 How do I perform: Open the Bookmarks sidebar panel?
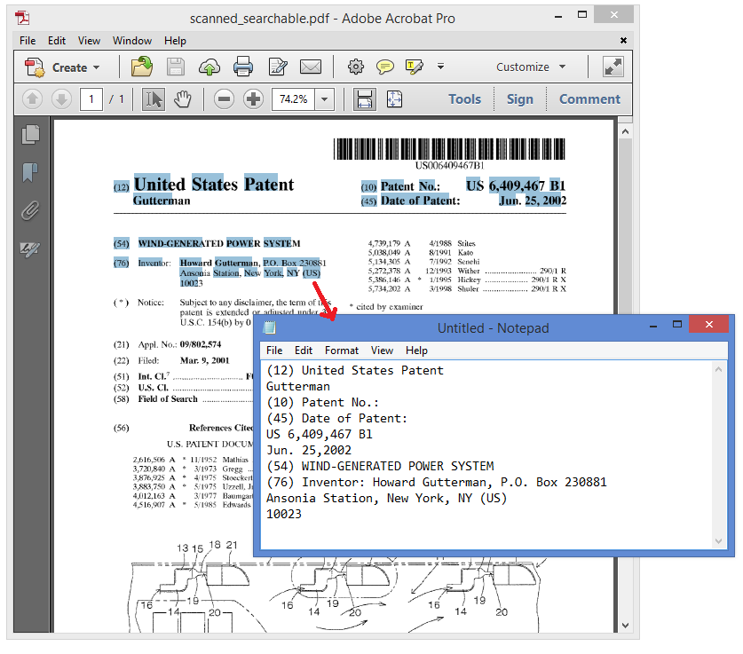coord(31,172)
